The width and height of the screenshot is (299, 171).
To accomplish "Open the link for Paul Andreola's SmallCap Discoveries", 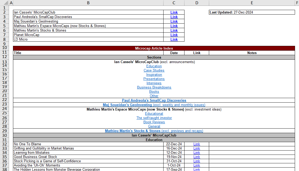I will point(174,17).
